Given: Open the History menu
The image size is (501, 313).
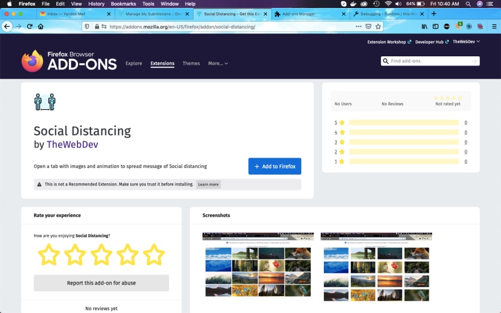Looking at the screenshot, I should point(96,4).
